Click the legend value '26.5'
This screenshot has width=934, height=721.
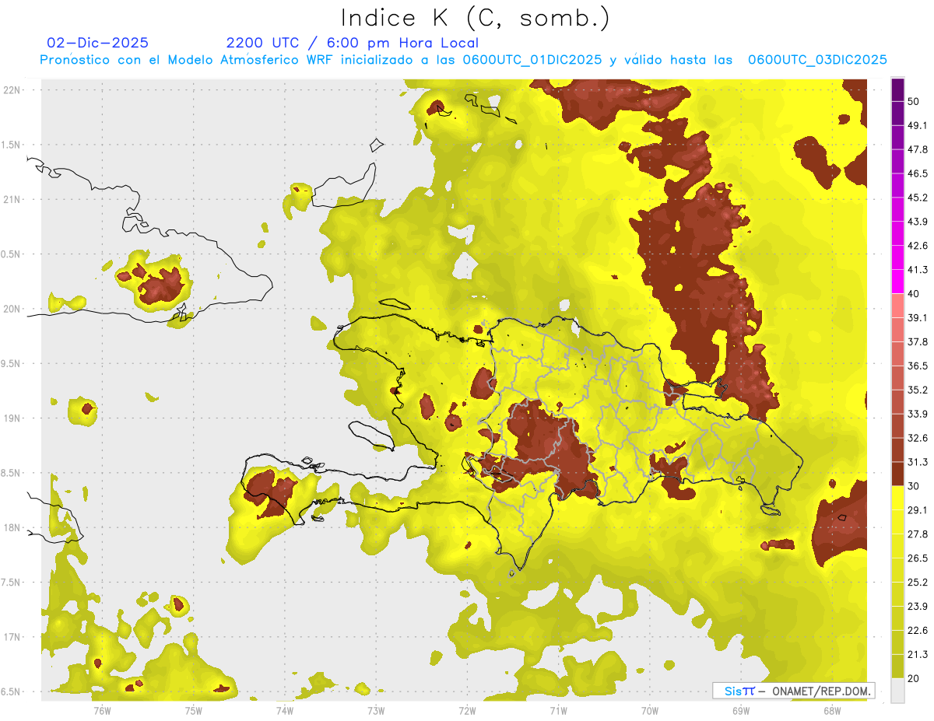pos(917,558)
